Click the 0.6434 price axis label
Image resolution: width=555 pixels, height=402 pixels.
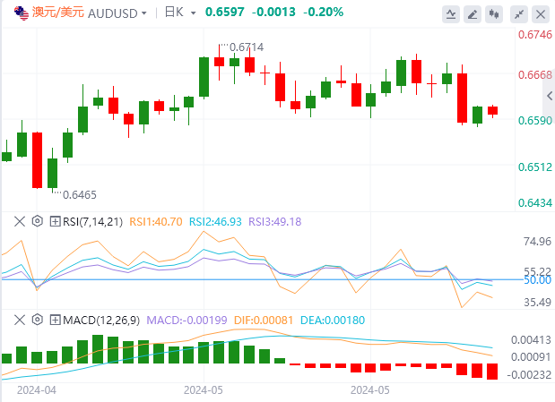point(534,203)
